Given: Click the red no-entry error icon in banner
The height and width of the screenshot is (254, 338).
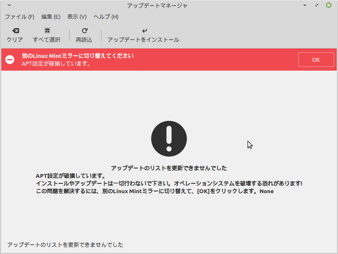Looking at the screenshot, I should [x=10, y=60].
